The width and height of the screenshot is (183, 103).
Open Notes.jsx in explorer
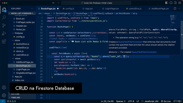pos(21,29)
